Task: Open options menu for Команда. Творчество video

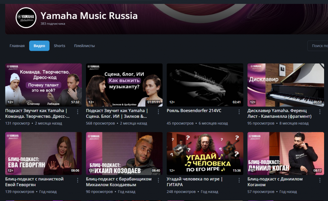Action: point(78,112)
